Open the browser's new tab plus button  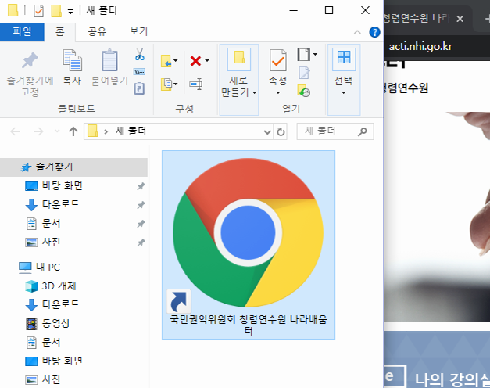coord(487,19)
